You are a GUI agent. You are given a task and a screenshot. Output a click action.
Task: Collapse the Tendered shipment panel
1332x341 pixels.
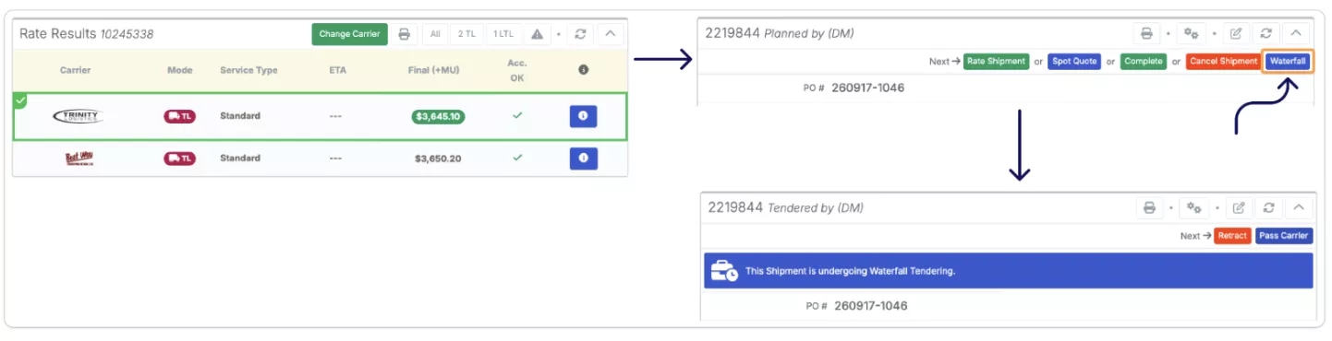[x=1299, y=207]
